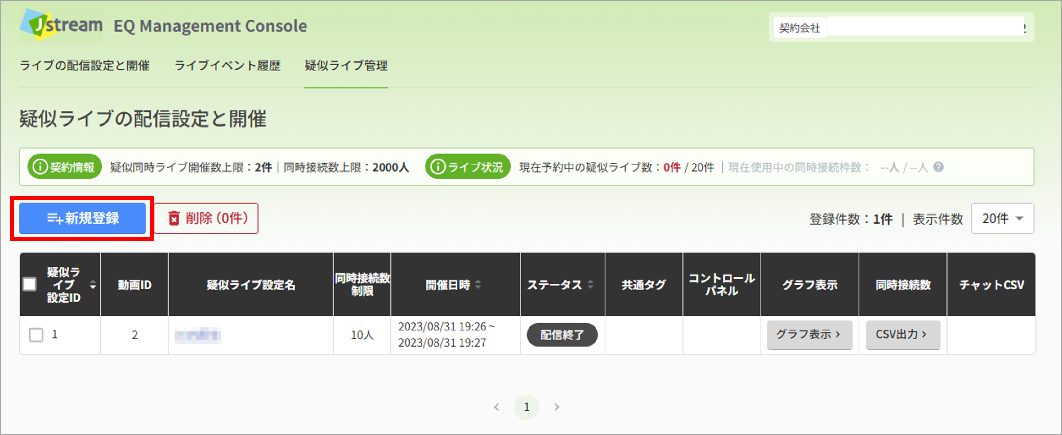This screenshot has width=1062, height=435.
Task: Click CSV出力 button in row 1
Action: coord(903,334)
